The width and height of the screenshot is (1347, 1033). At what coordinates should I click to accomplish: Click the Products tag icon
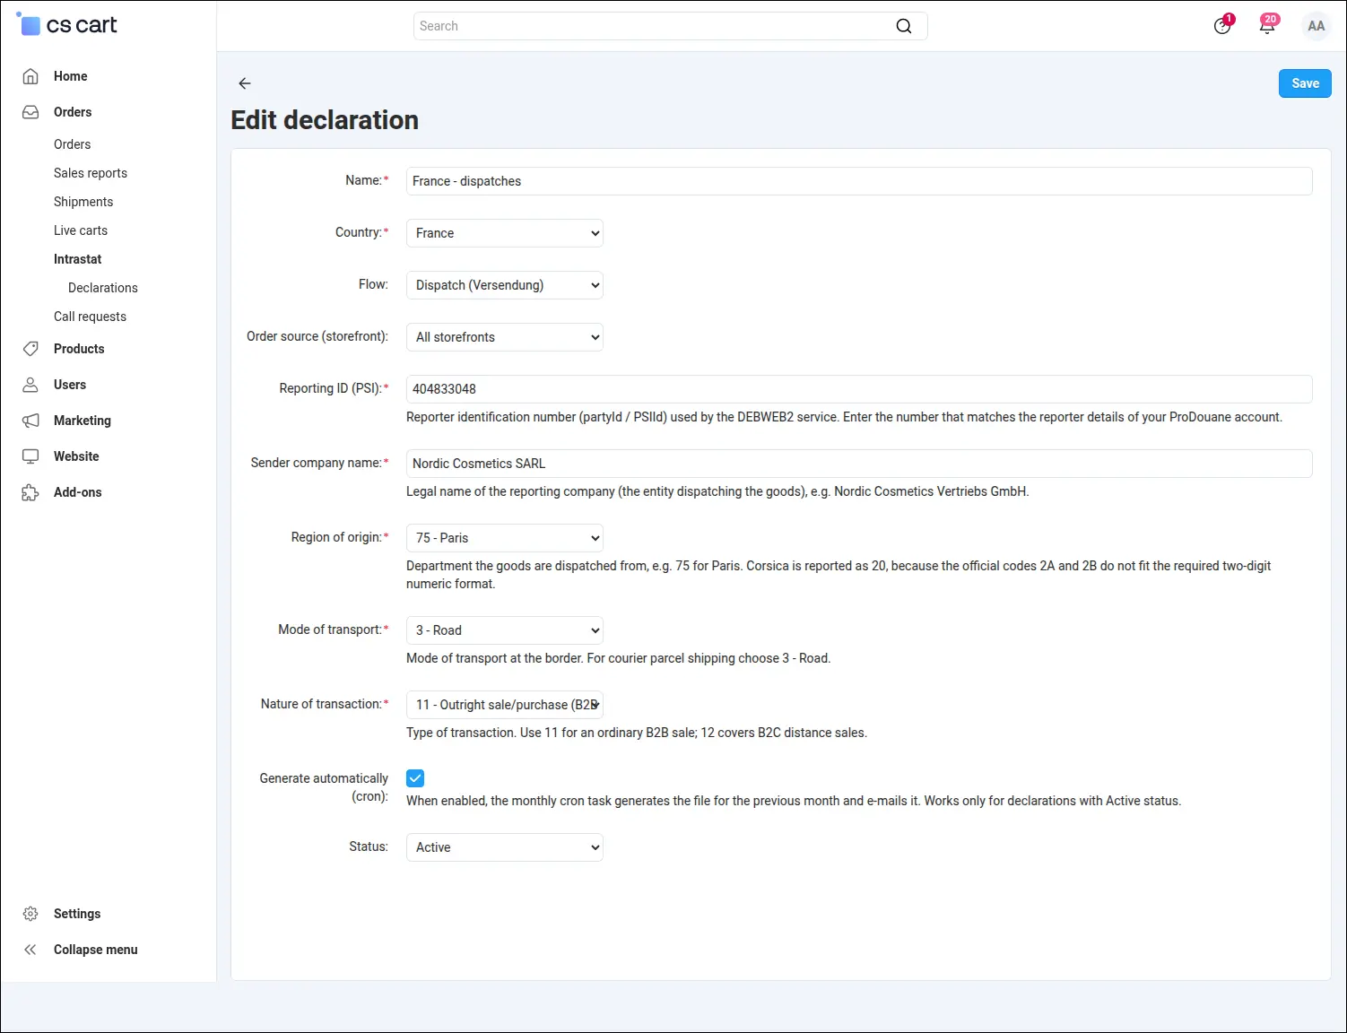tap(30, 349)
